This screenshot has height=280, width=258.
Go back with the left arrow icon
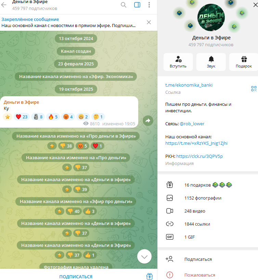4,5
